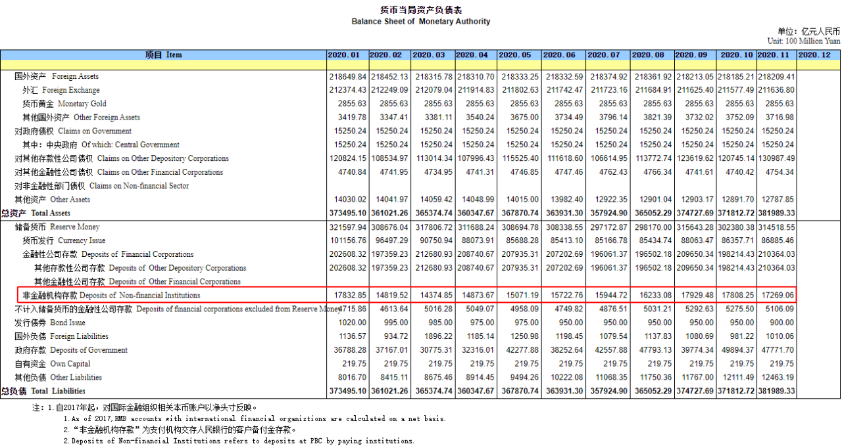Select the Unit: 100 Million Yuan text
The width and height of the screenshot is (842, 448).
803,41
